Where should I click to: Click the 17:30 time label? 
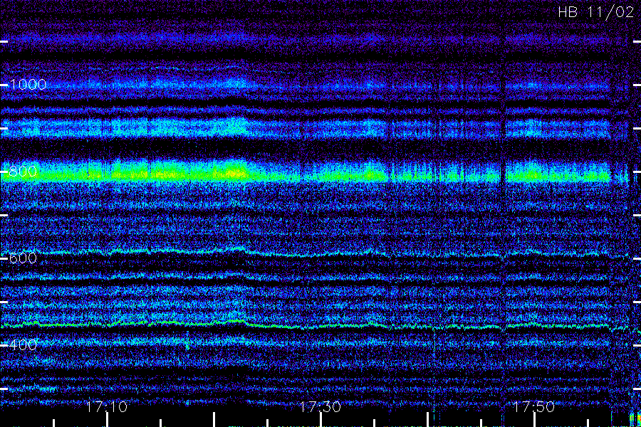pos(320,406)
